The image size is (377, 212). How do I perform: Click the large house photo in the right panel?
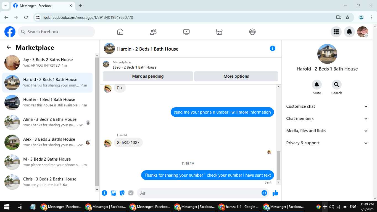(327, 54)
